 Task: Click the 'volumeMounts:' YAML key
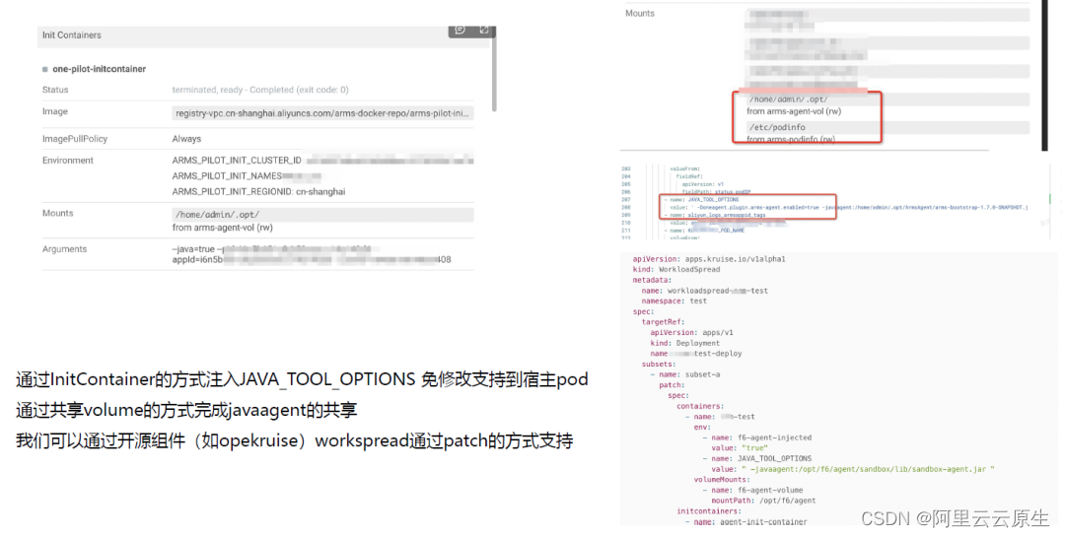click(721, 479)
